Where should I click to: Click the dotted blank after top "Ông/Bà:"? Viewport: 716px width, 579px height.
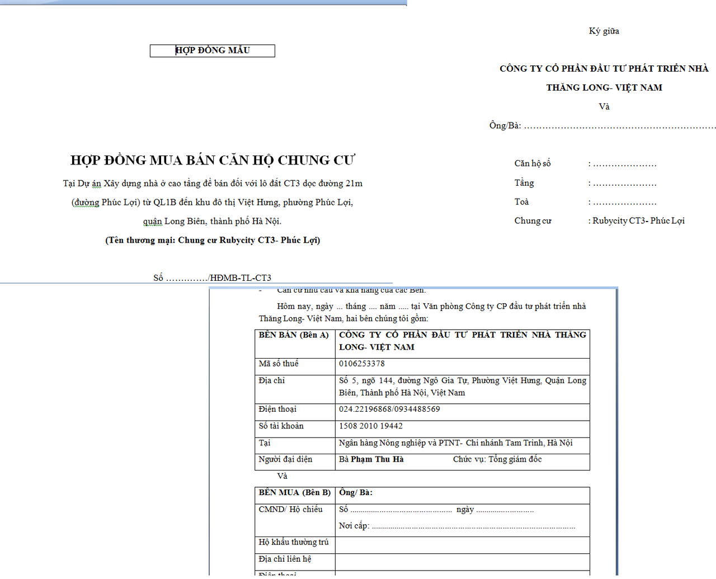(x=619, y=126)
